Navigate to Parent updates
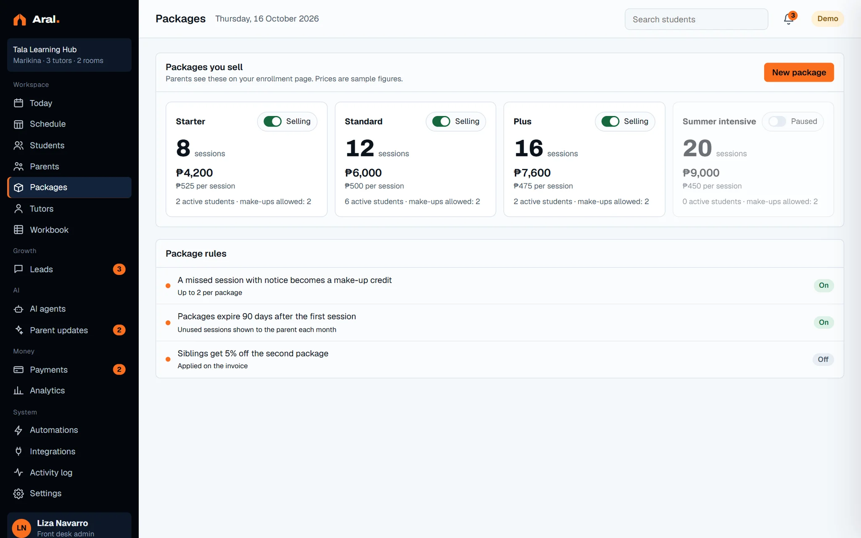 (x=69, y=330)
